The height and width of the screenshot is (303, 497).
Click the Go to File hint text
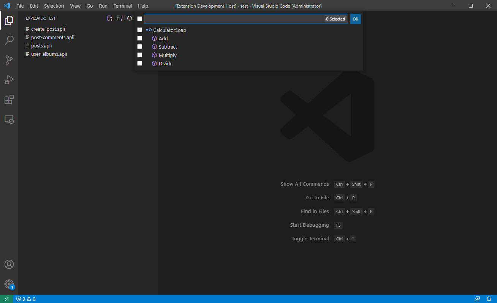pyautogui.click(x=318, y=197)
